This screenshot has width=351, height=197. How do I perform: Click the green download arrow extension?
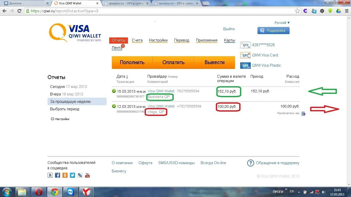[x=330, y=11]
